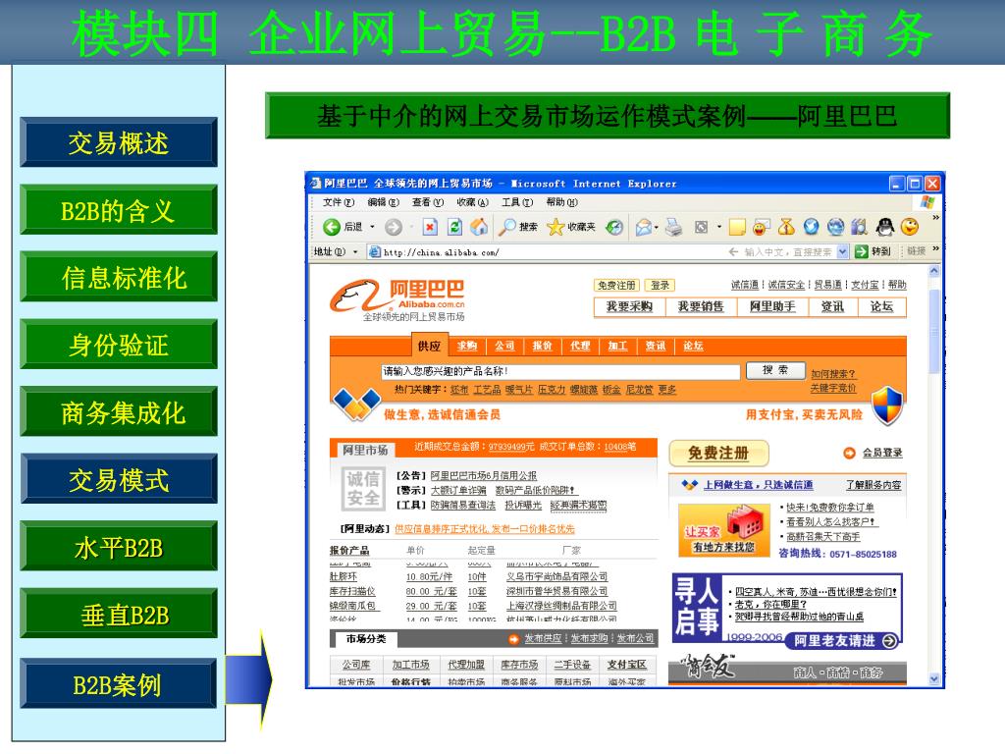Open the Search magnifier in IE toolbar
This screenshot has height=754, width=1005.
507,227
